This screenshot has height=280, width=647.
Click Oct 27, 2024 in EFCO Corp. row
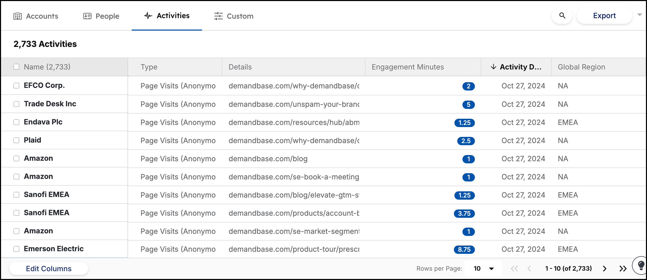(523, 86)
